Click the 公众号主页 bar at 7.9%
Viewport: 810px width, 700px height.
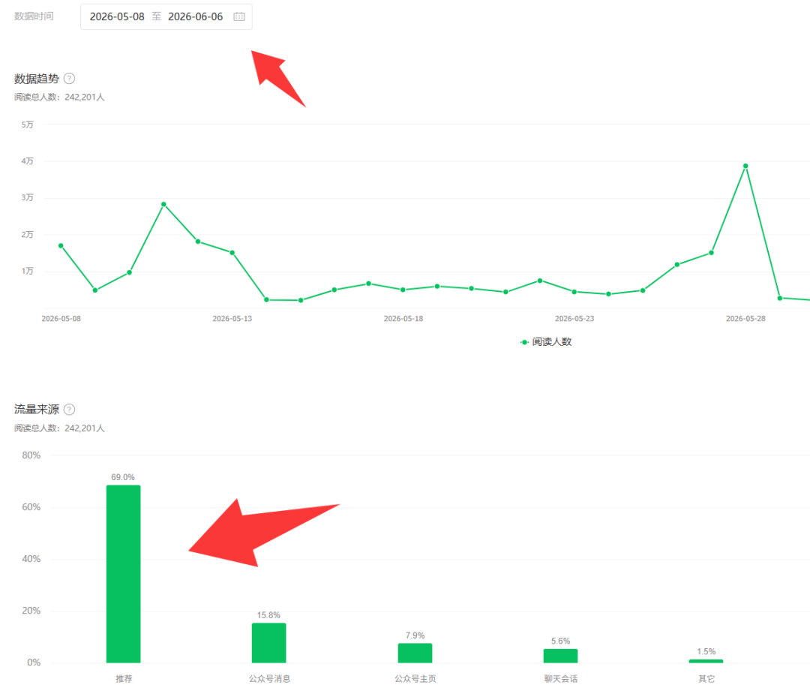(x=415, y=653)
